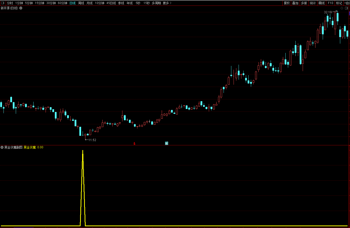Select the 60分钟 period tab

click(x=62, y=3)
